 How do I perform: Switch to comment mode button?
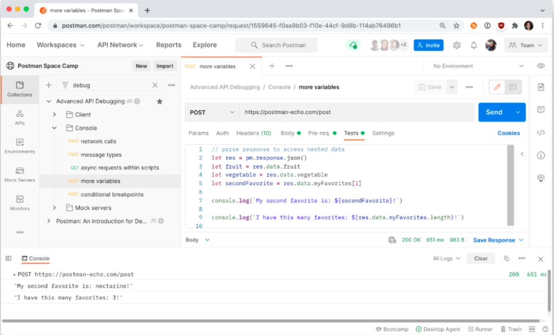coord(513,87)
